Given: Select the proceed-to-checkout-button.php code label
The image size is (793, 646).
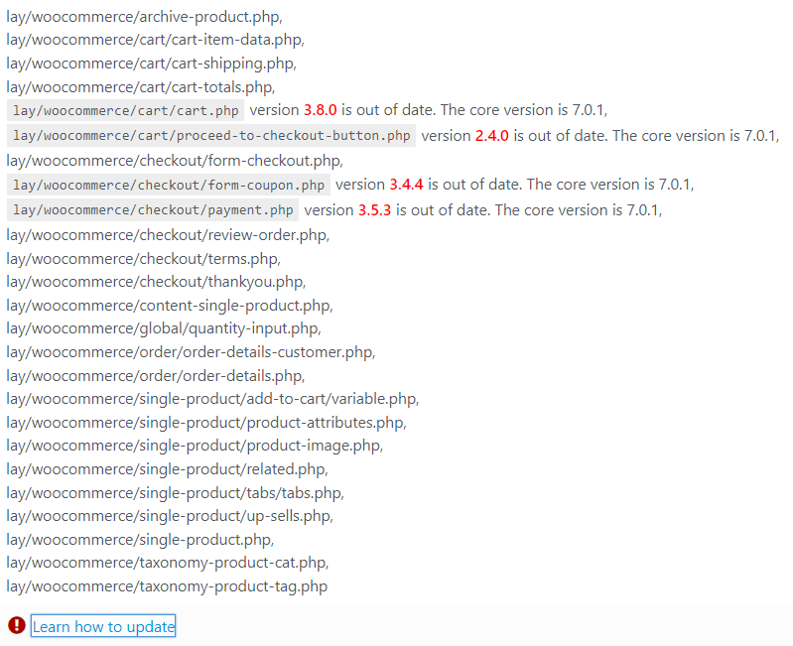Looking at the screenshot, I should coord(211,136).
